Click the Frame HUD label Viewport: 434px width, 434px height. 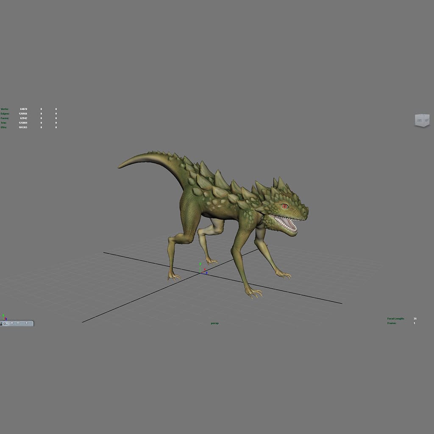(x=391, y=323)
